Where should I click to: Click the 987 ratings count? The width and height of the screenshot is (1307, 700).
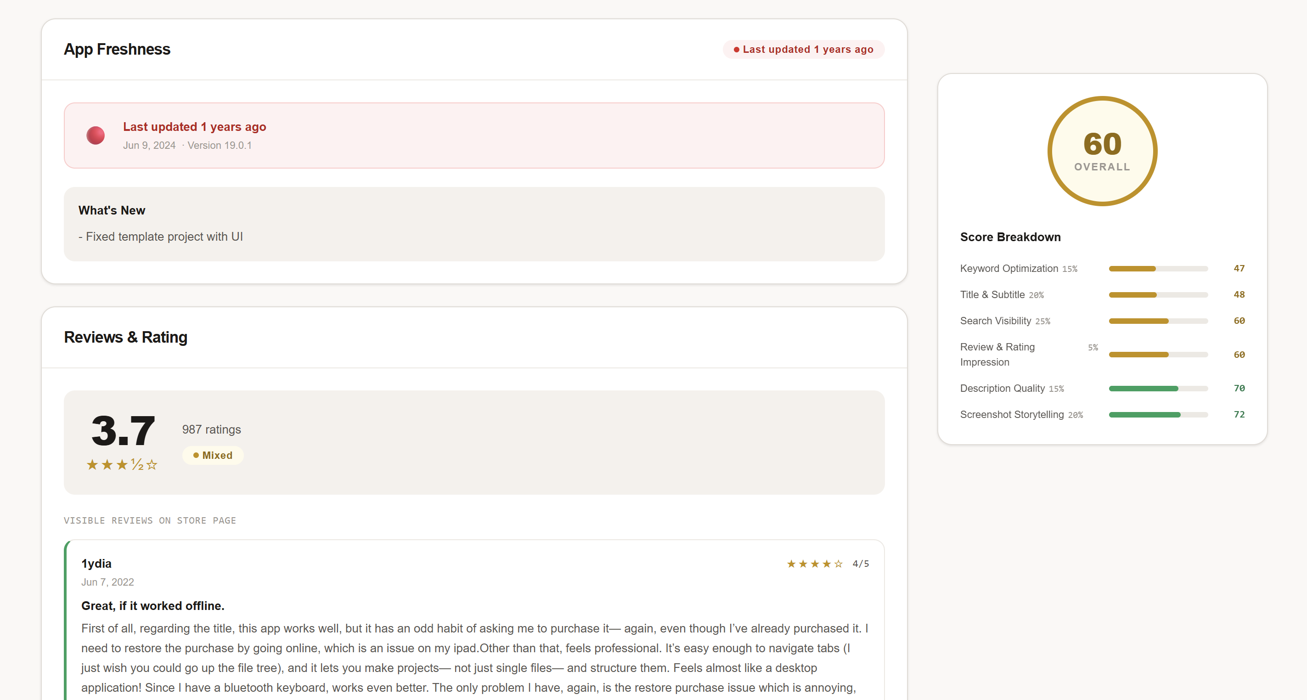pyautogui.click(x=211, y=429)
